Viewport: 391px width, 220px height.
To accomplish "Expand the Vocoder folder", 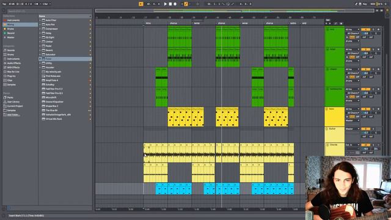I will point(40,67).
